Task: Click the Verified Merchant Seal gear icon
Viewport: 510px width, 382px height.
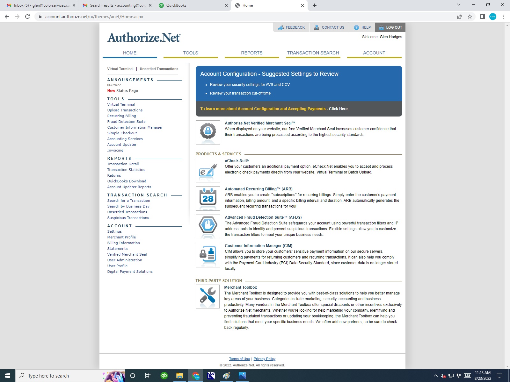Action: tap(208, 132)
